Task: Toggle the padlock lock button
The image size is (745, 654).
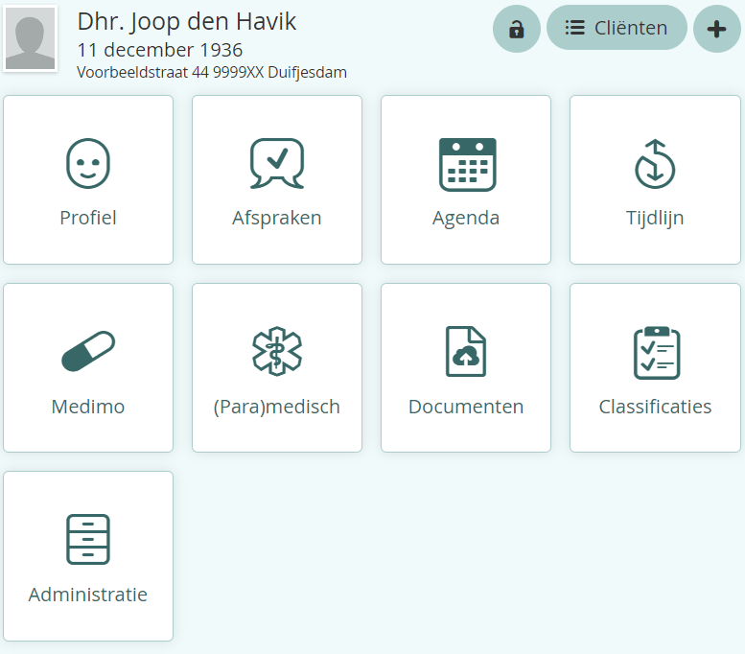Action: point(517,29)
